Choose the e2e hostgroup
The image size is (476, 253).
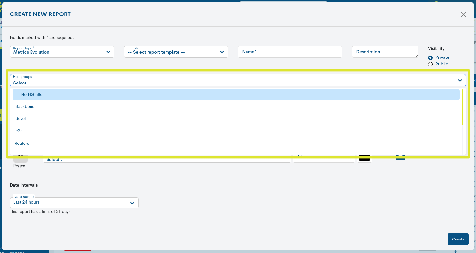(x=236, y=131)
